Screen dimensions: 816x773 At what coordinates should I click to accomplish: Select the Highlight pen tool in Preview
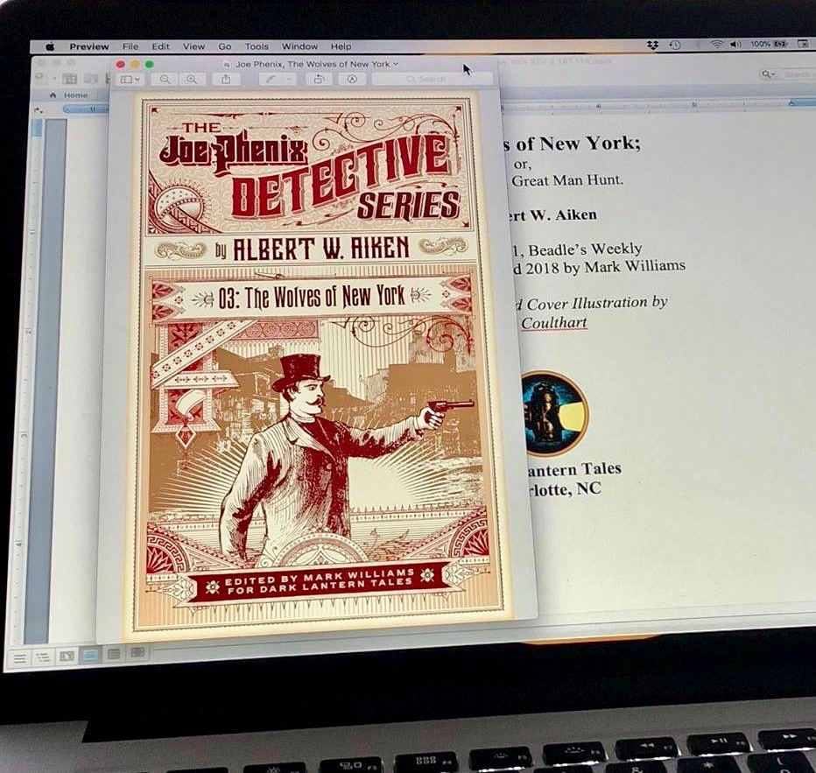coord(271,80)
